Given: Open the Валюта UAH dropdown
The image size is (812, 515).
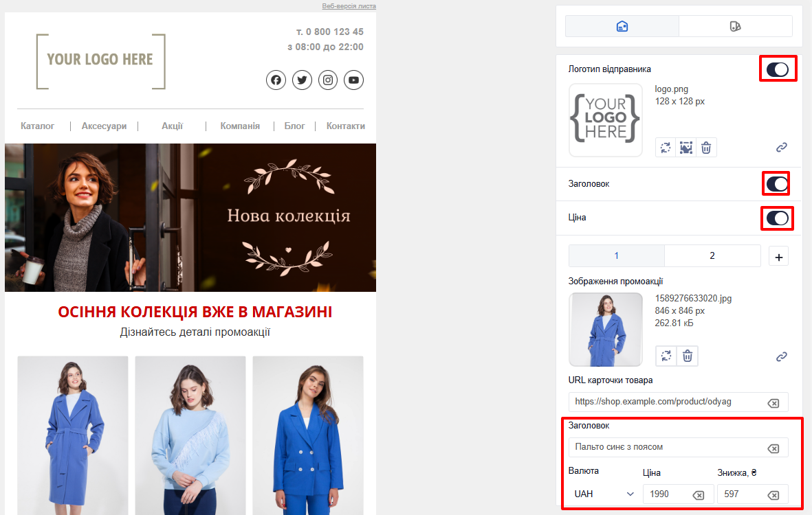Looking at the screenshot, I should click(x=604, y=494).
